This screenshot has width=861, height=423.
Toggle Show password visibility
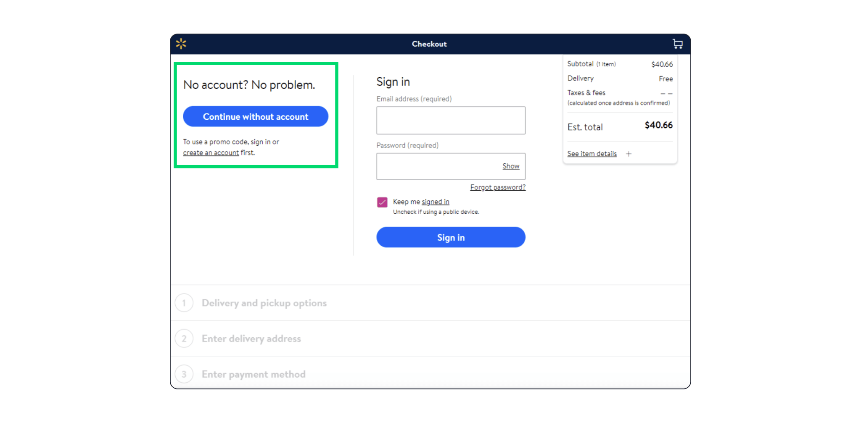coord(511,166)
